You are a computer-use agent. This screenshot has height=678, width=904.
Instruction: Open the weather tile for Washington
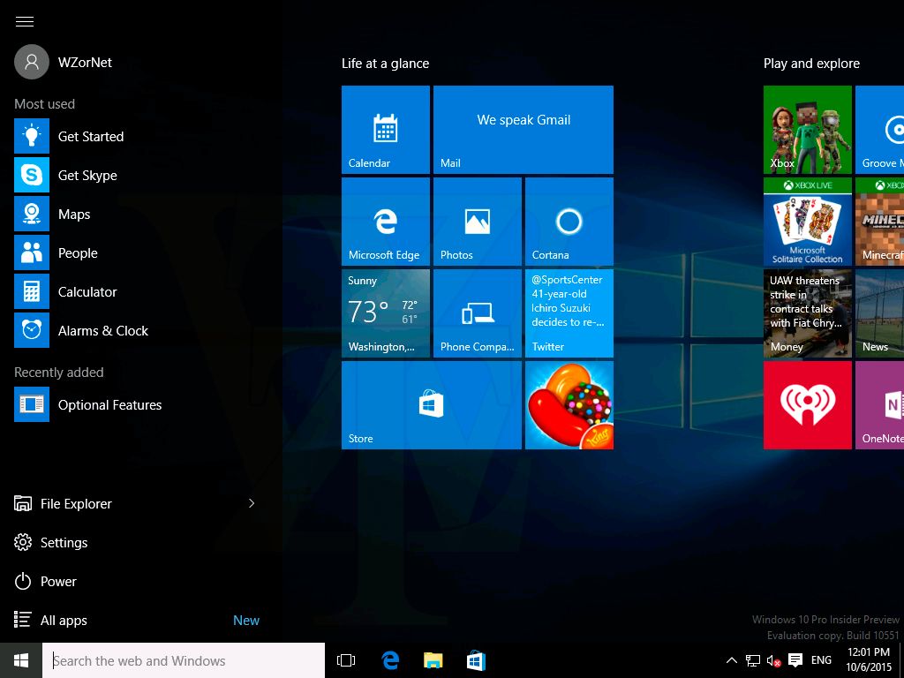(385, 313)
